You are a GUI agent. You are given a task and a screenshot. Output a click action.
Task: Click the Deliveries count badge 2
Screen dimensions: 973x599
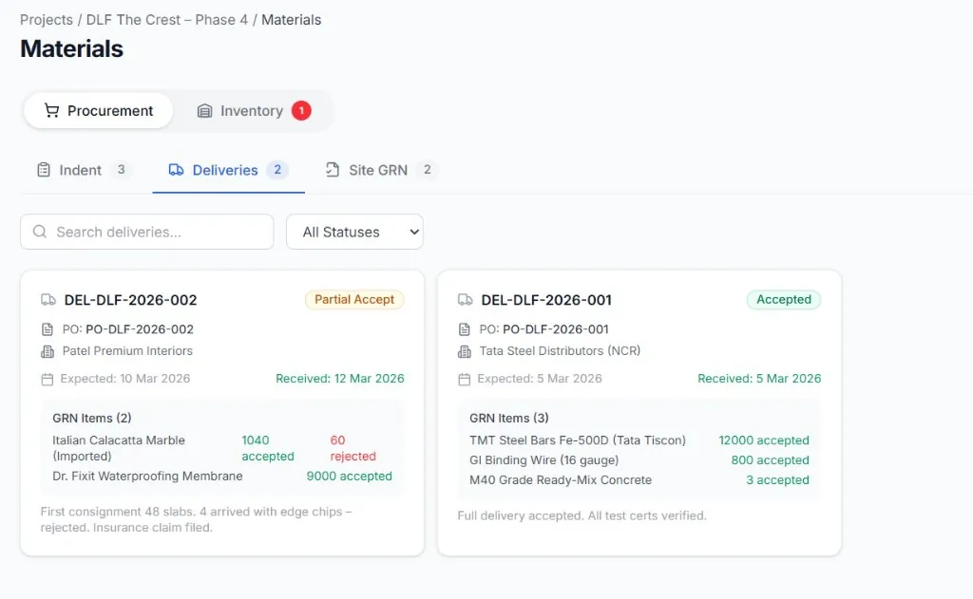pyautogui.click(x=277, y=169)
